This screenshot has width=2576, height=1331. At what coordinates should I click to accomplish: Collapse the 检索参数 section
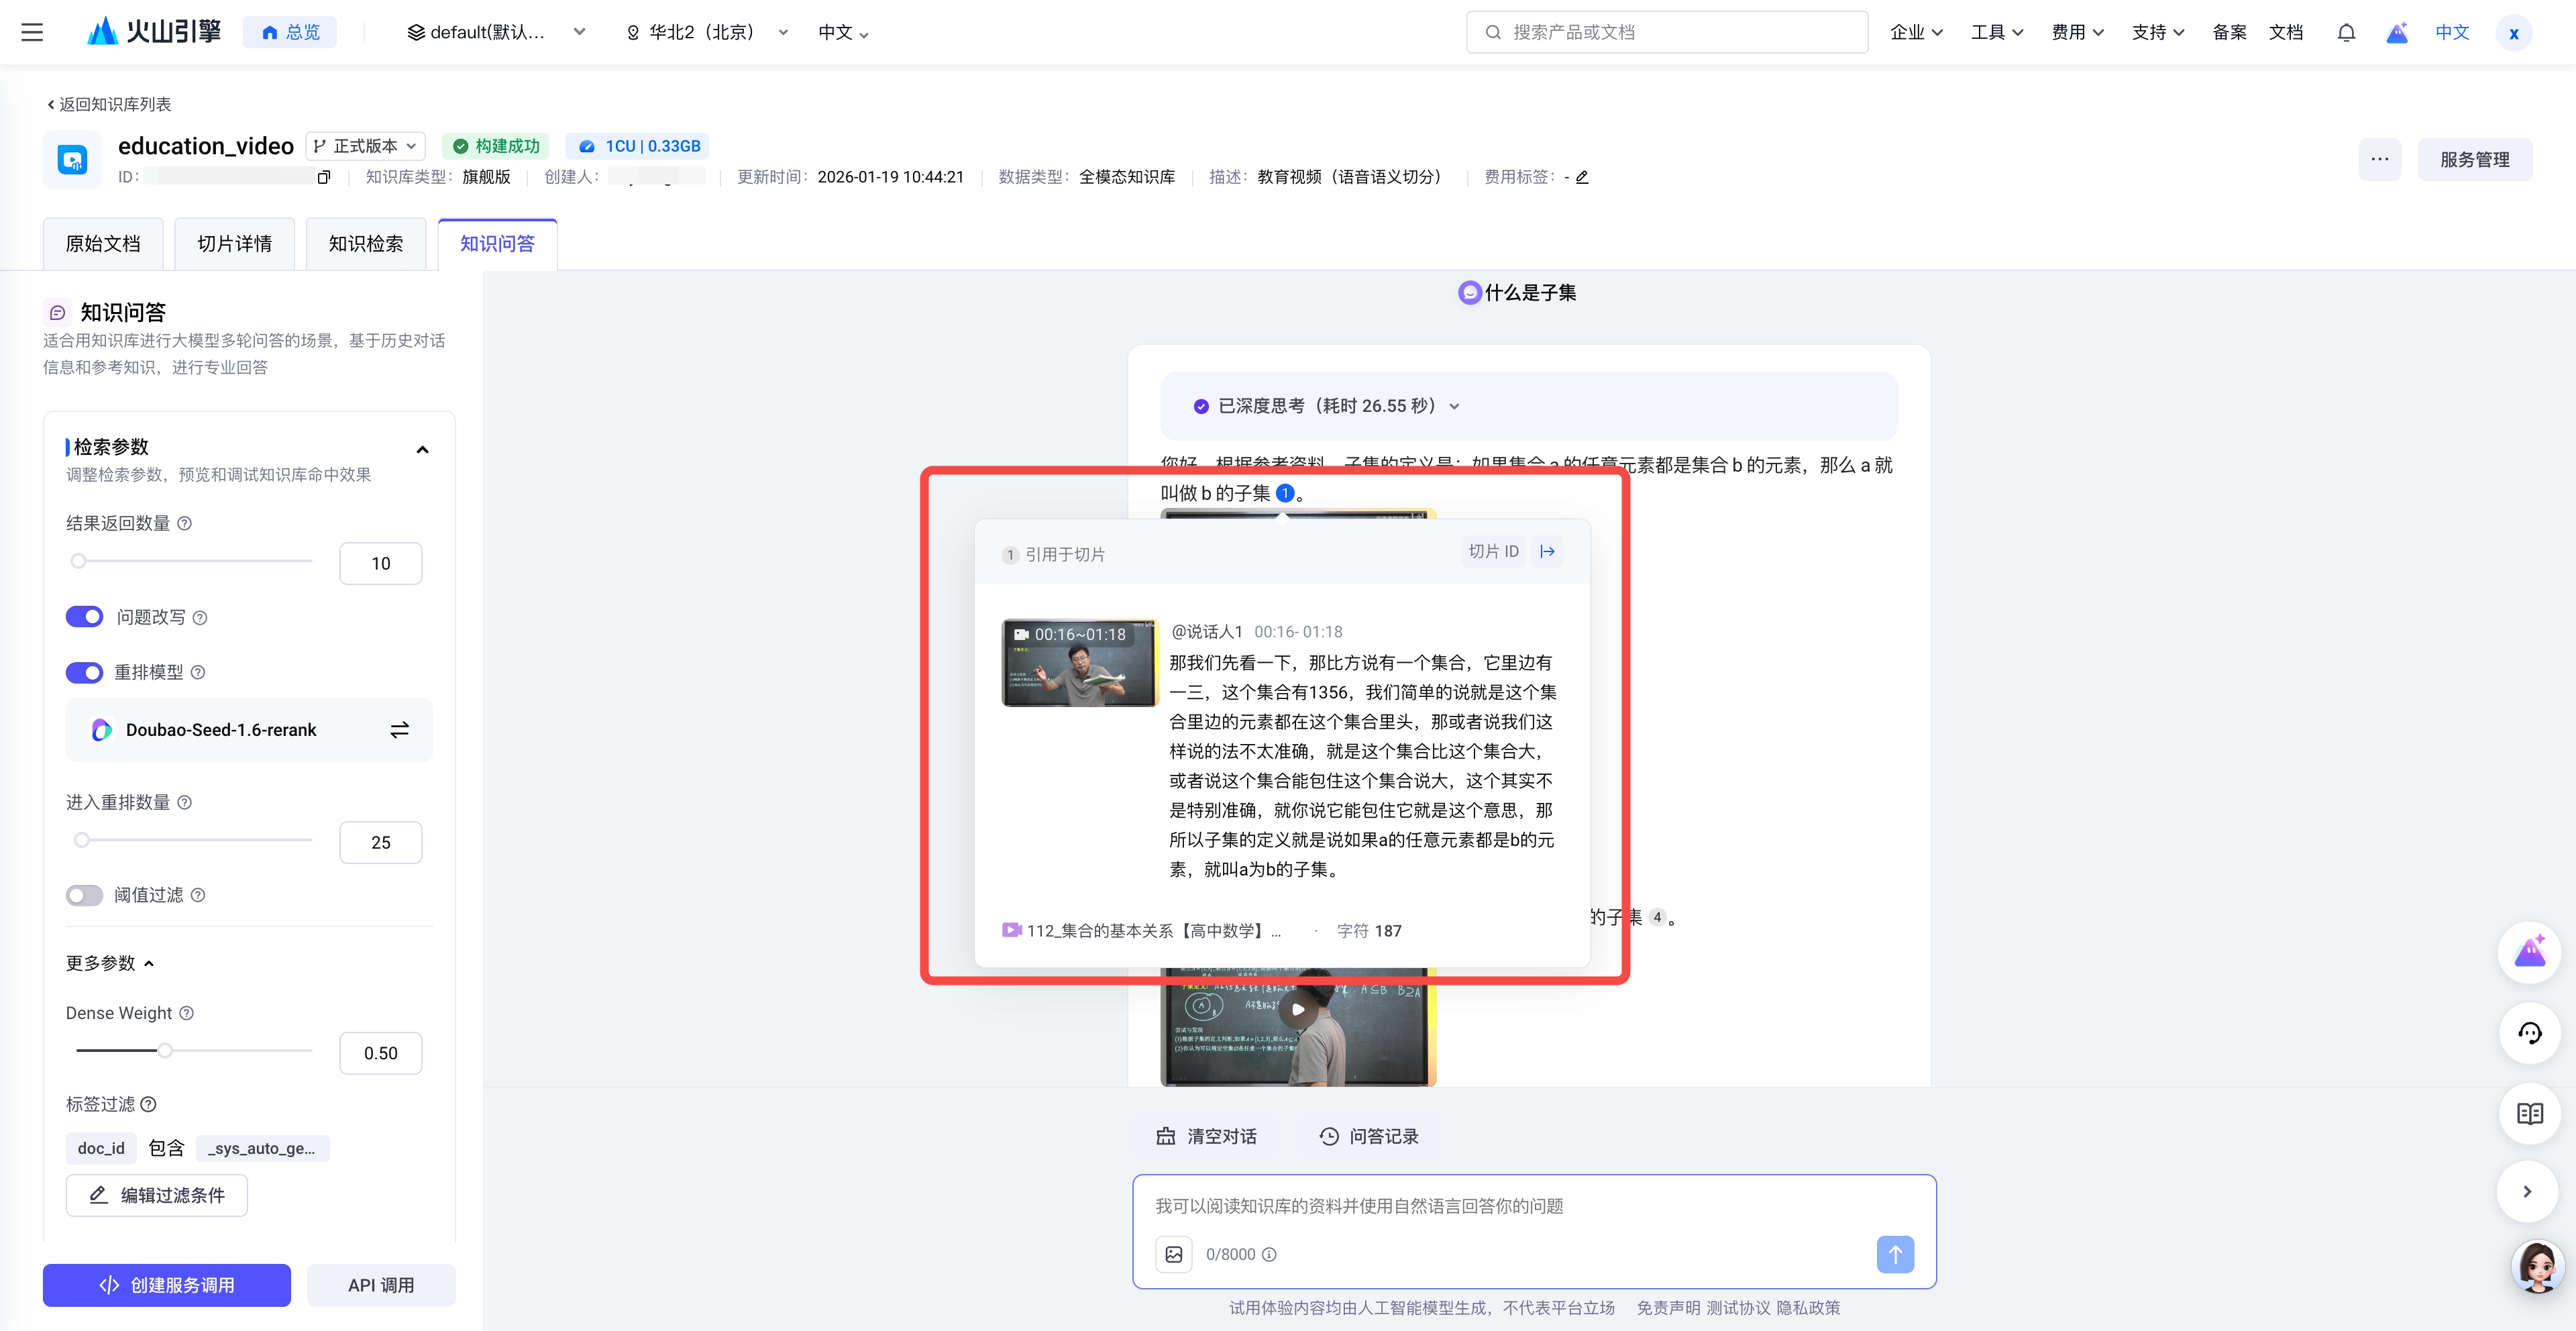(x=422, y=450)
